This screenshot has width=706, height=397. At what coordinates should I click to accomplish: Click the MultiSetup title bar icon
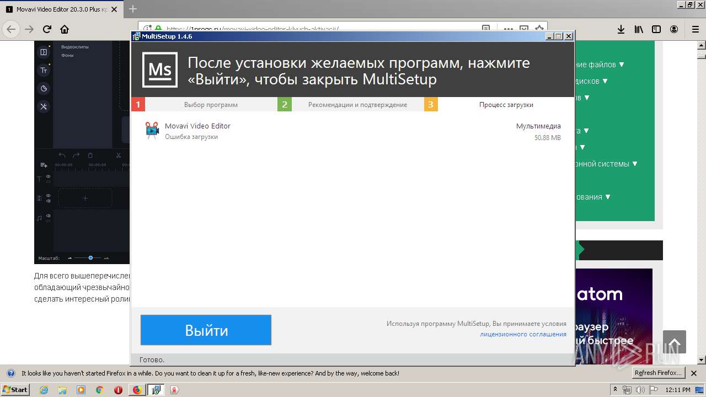[x=136, y=36]
